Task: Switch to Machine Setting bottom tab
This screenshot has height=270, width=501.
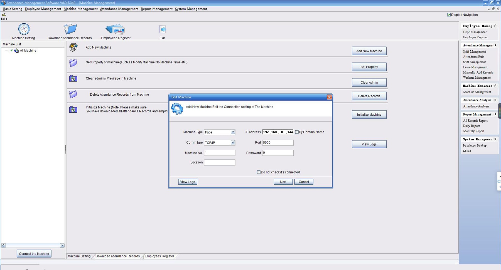Action: pos(79,256)
